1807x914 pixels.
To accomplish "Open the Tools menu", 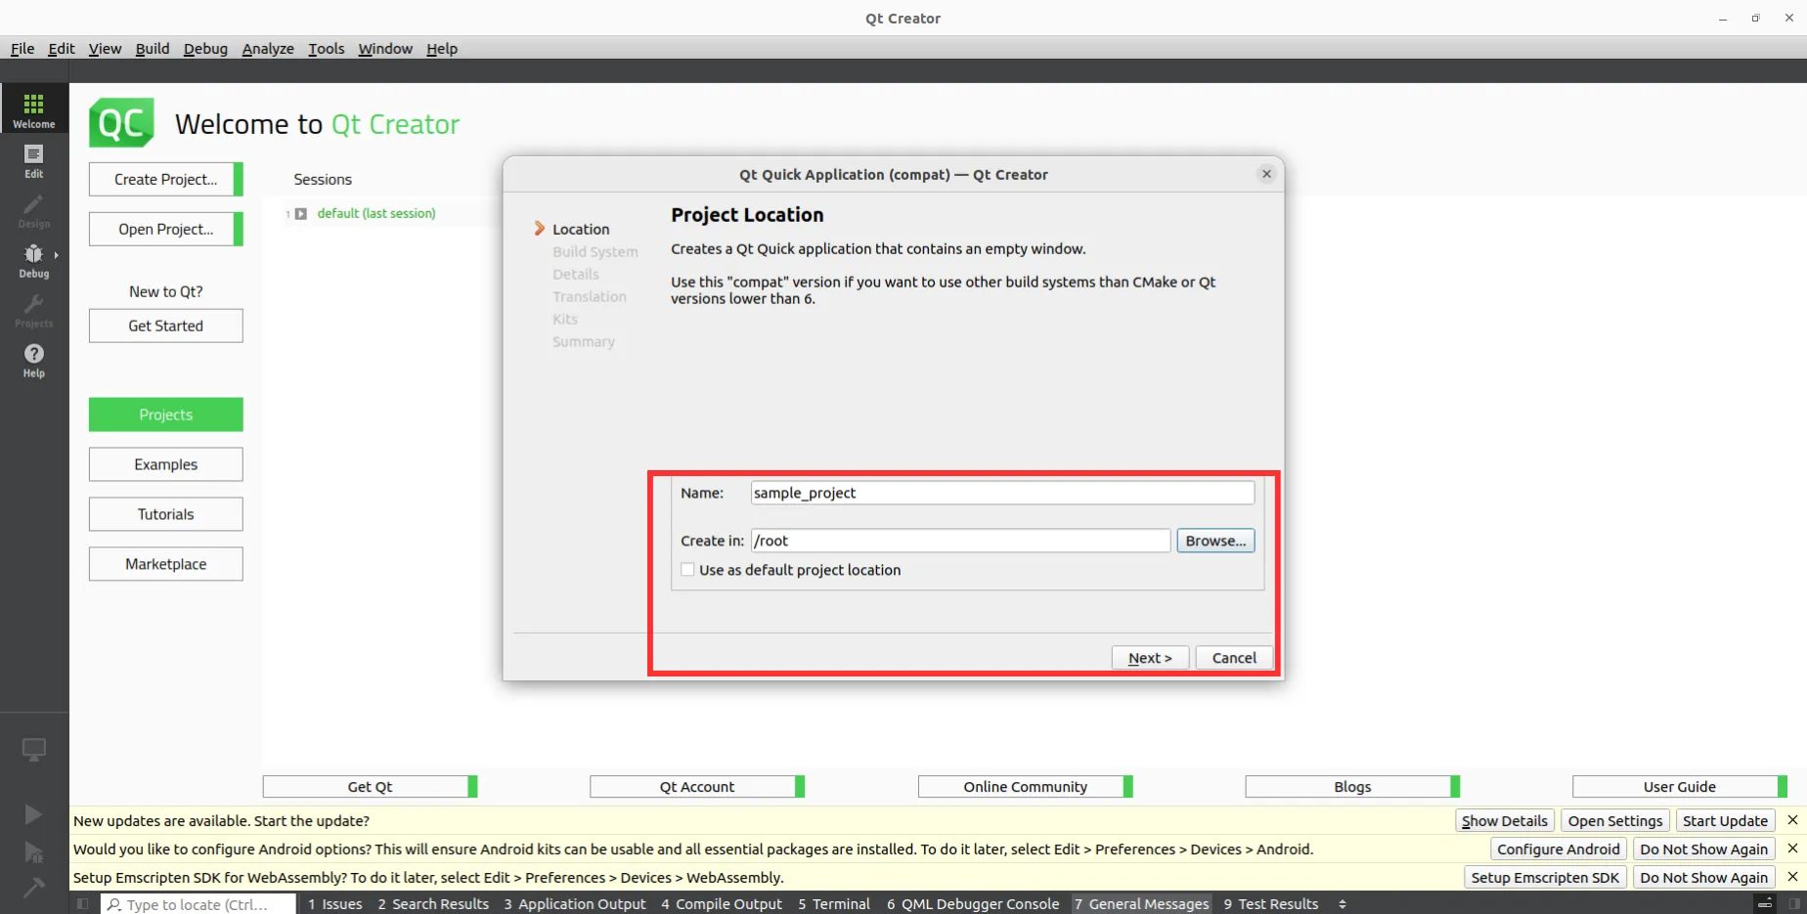I will [x=326, y=48].
